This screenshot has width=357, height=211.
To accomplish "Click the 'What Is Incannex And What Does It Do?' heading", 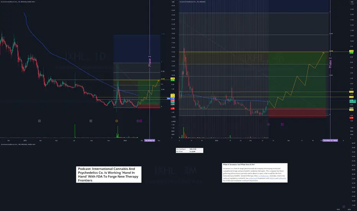I will [x=239, y=165].
